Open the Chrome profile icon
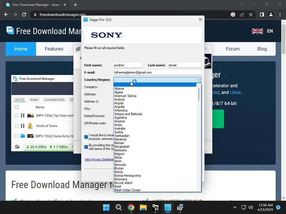The width and height of the screenshot is (286, 214). pyautogui.click(x=271, y=14)
